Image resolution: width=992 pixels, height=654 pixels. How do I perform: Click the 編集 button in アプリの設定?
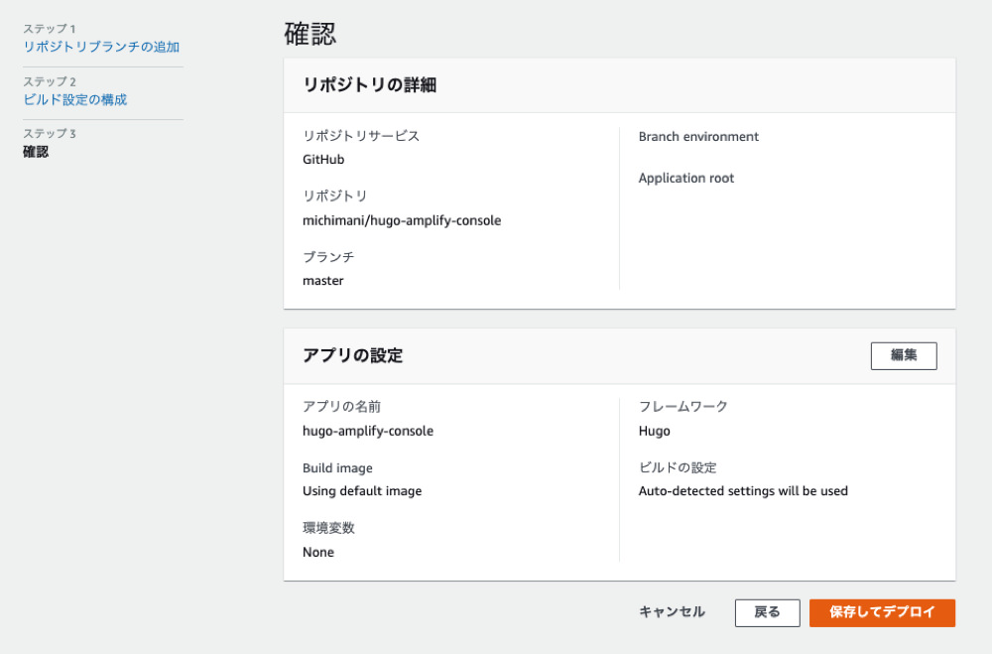coord(903,355)
